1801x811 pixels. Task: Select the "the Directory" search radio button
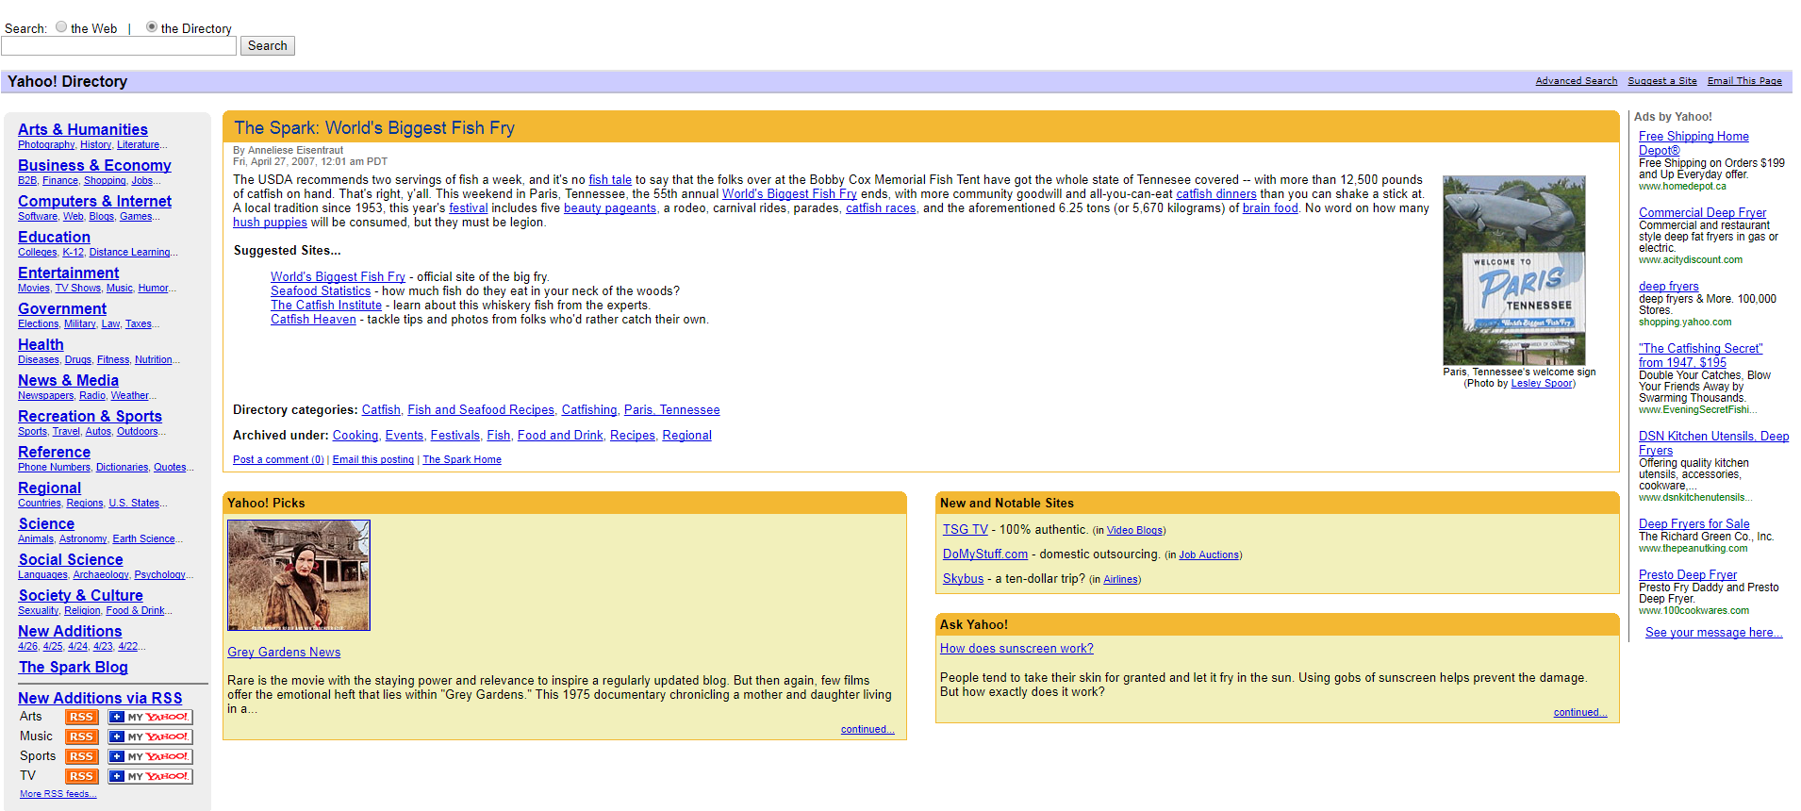pyautogui.click(x=152, y=27)
